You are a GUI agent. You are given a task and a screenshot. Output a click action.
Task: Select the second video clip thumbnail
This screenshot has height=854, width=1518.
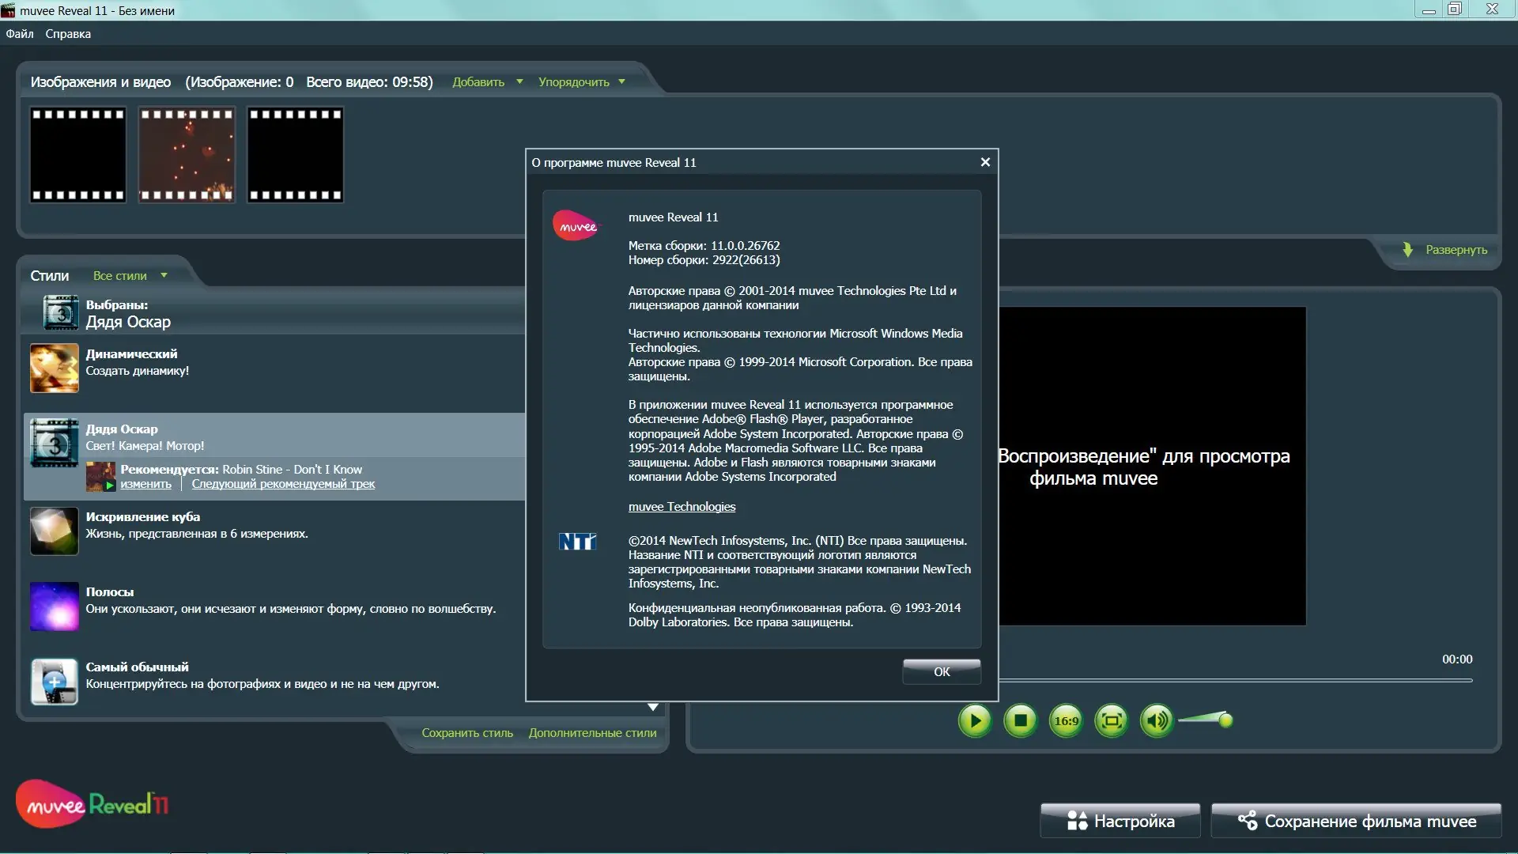click(187, 155)
